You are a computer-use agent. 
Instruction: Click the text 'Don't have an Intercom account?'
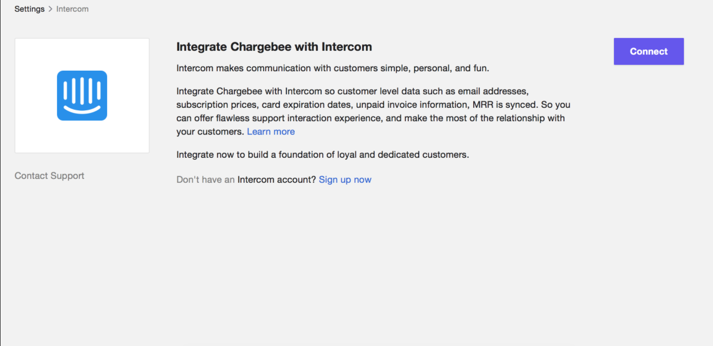(246, 179)
